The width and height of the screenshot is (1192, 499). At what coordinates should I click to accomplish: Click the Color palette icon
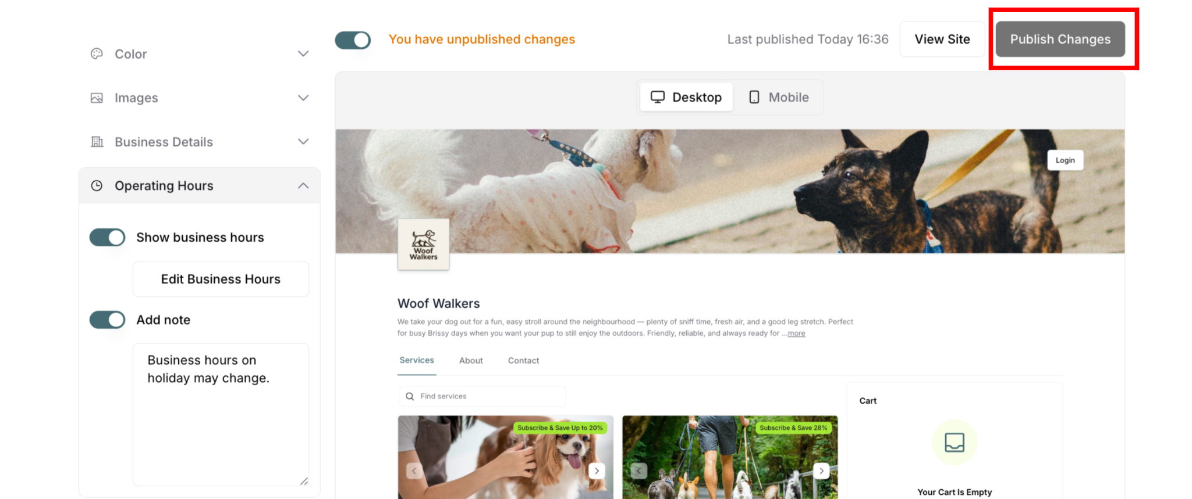click(x=97, y=53)
